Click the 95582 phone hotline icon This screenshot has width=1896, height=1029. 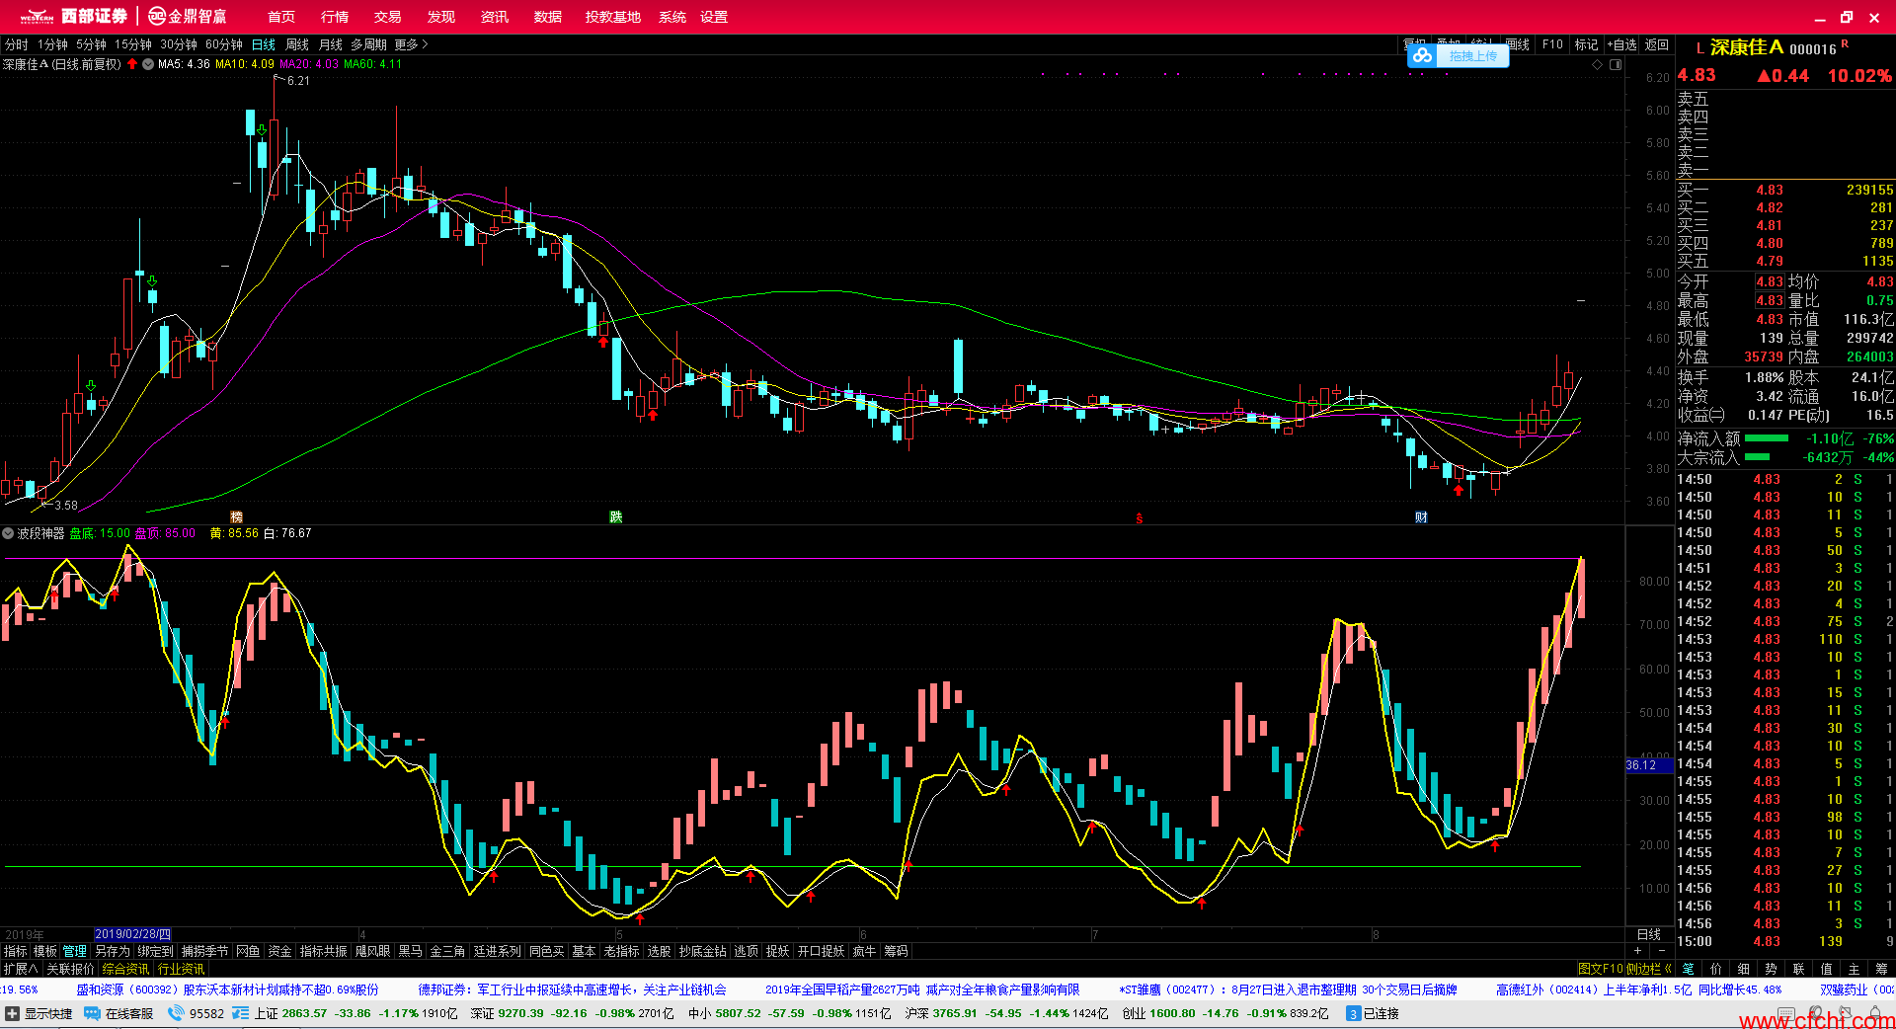click(x=176, y=1013)
